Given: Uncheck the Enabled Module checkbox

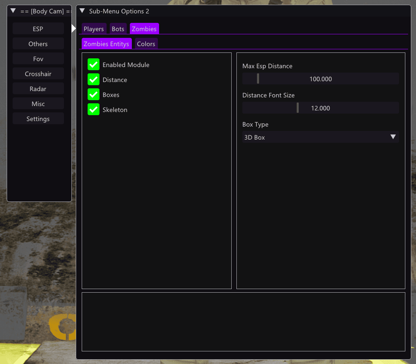Looking at the screenshot, I should click(94, 64).
